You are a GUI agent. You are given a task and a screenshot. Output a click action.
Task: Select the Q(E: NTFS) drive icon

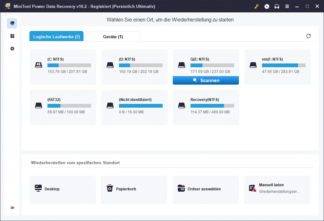click(x=182, y=65)
